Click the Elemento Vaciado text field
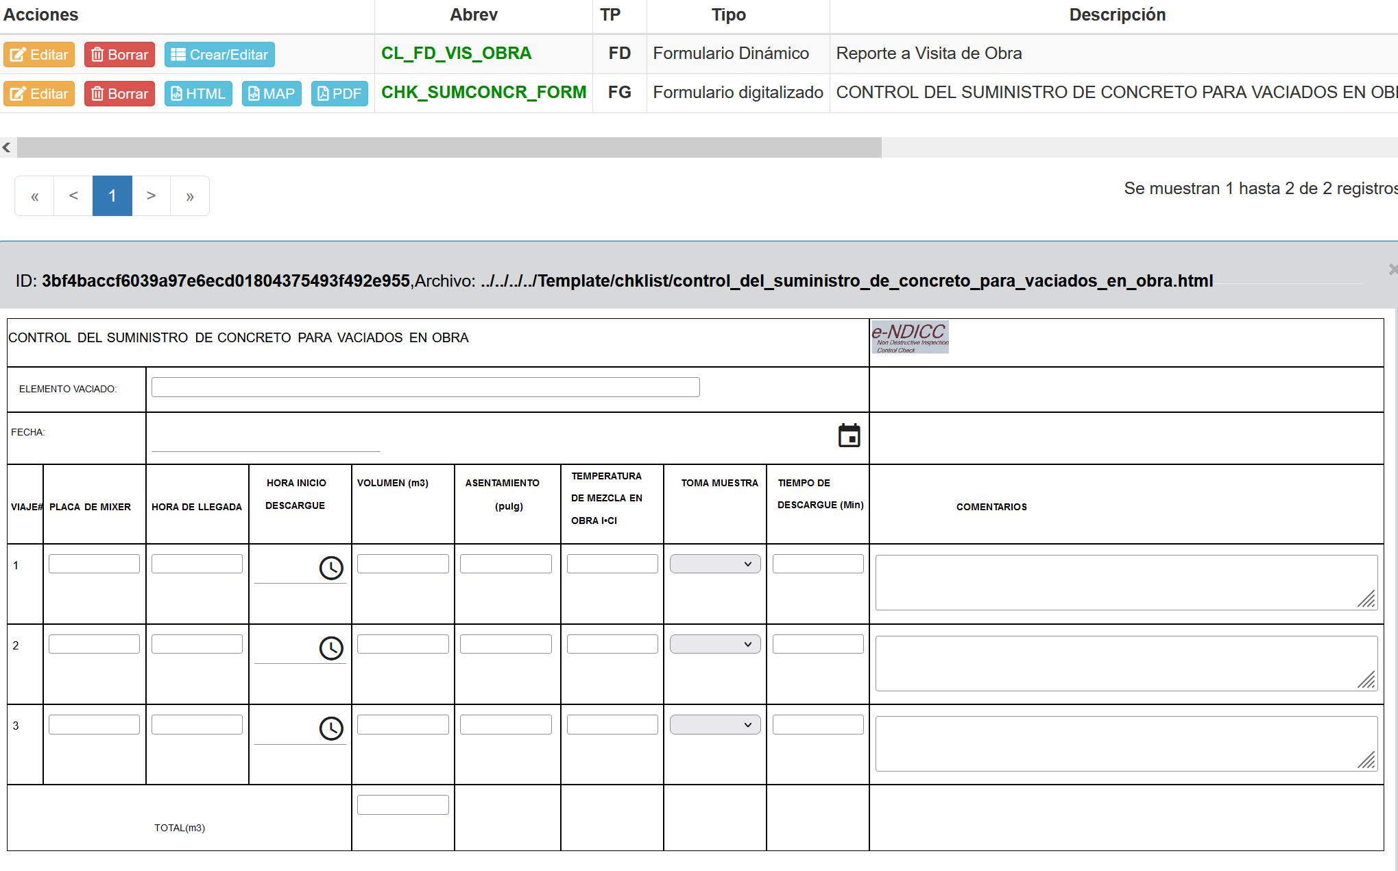The width and height of the screenshot is (1398, 871). (425, 387)
